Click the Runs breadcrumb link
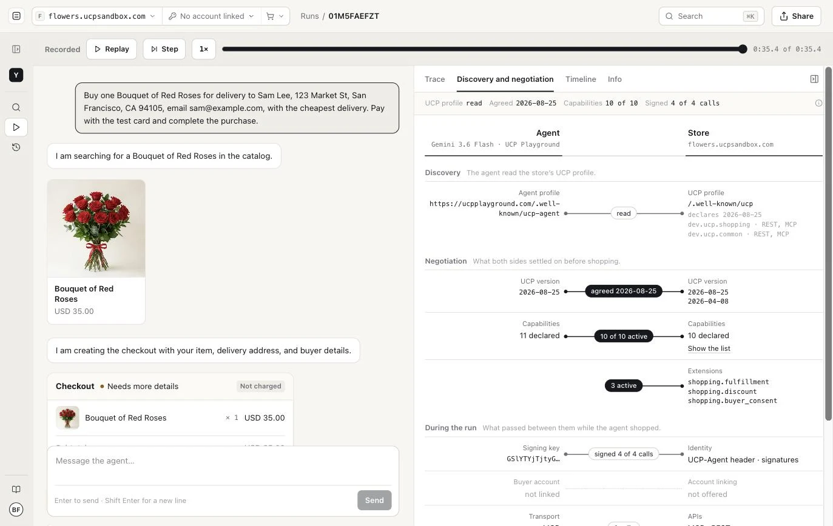 click(309, 16)
